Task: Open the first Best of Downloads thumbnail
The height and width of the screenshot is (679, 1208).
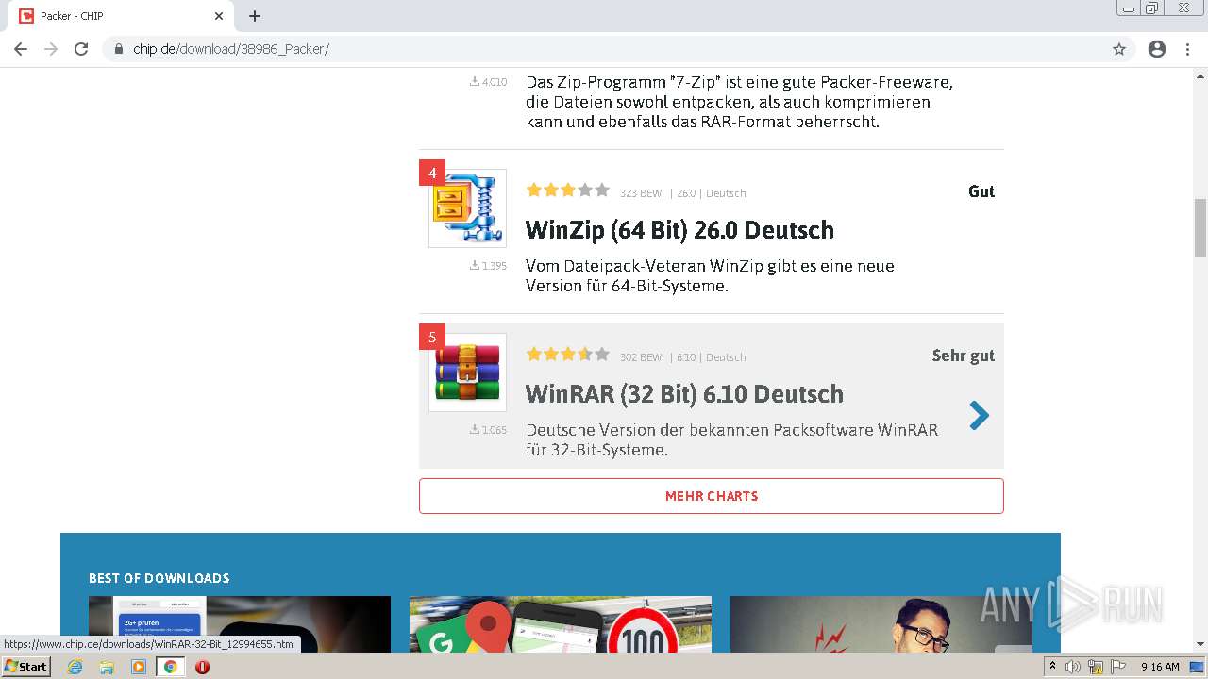Action: [240, 623]
